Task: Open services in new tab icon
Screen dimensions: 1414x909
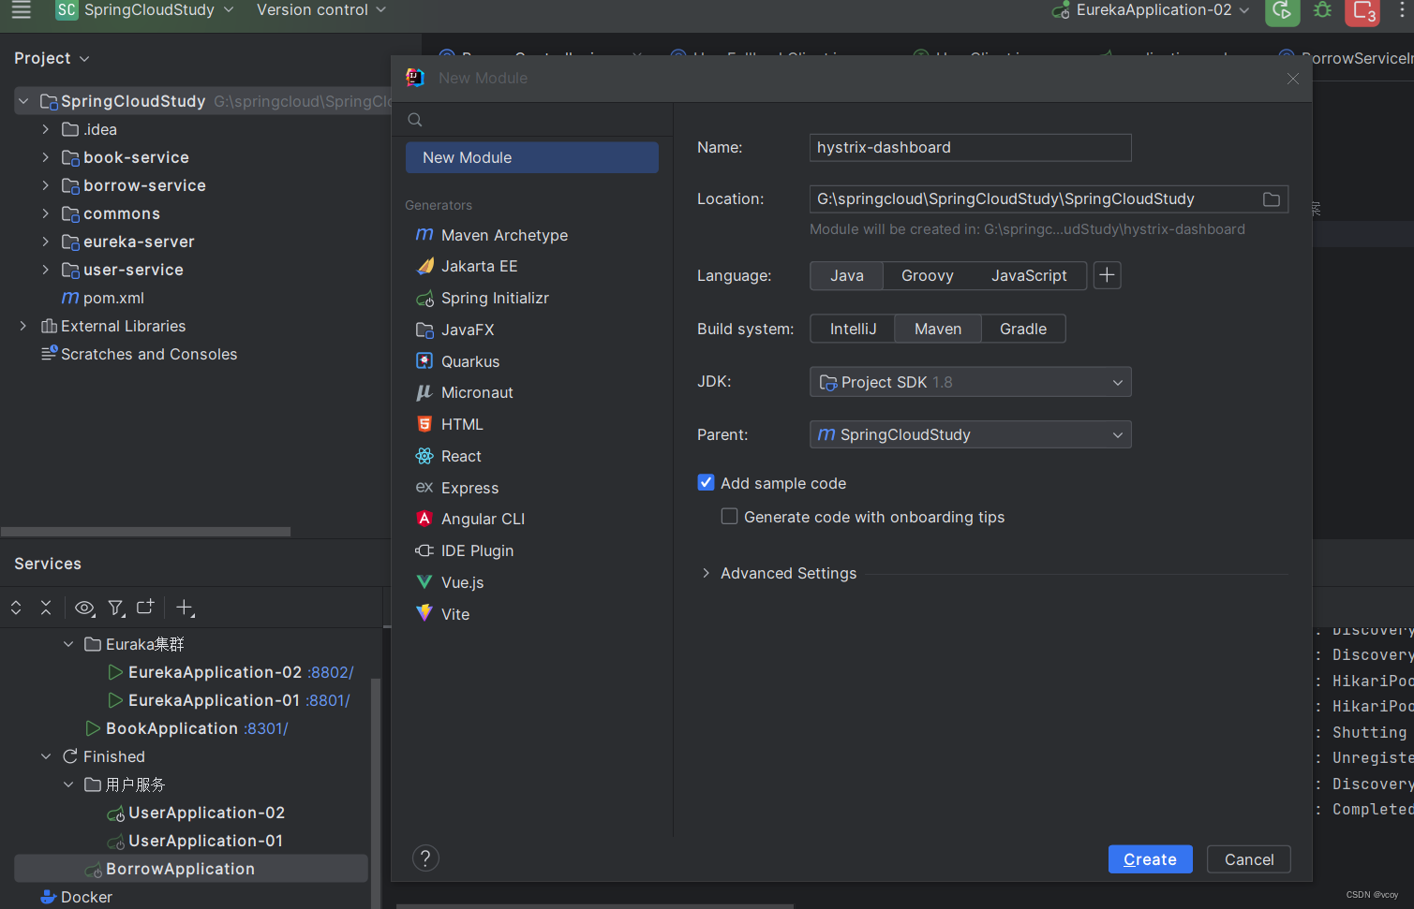Action: coord(145,608)
